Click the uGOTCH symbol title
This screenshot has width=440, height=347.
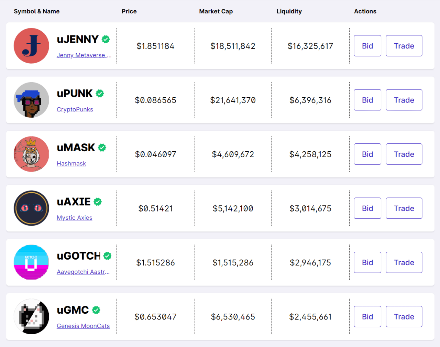coord(79,256)
